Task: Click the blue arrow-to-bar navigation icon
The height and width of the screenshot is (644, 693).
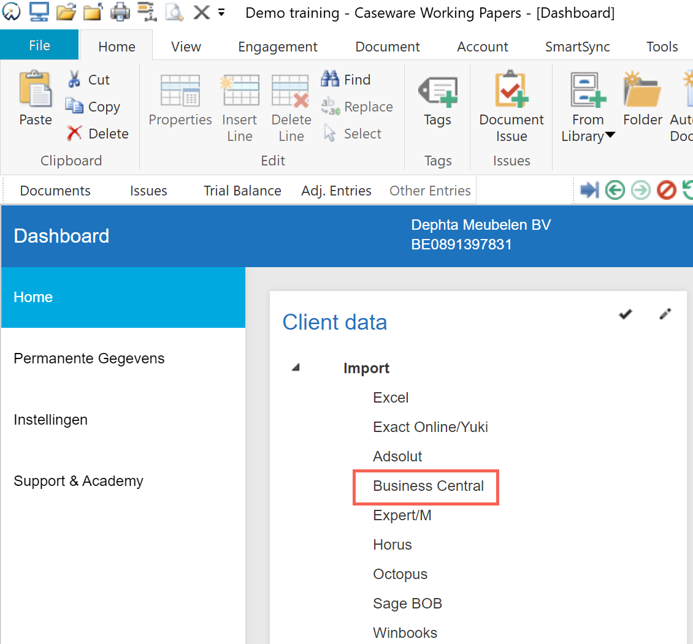Action: pyautogui.click(x=589, y=191)
